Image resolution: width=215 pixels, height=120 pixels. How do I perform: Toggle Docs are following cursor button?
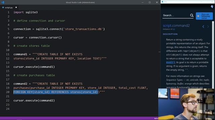[x=204, y=16]
